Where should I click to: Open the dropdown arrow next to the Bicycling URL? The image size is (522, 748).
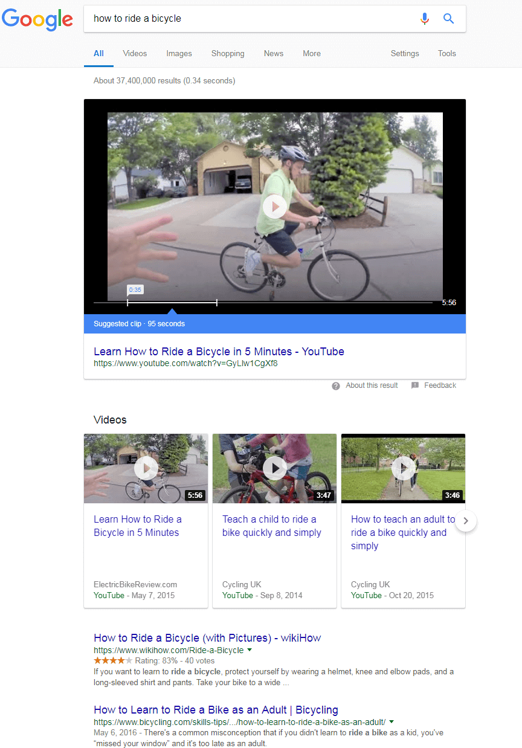coord(391,721)
